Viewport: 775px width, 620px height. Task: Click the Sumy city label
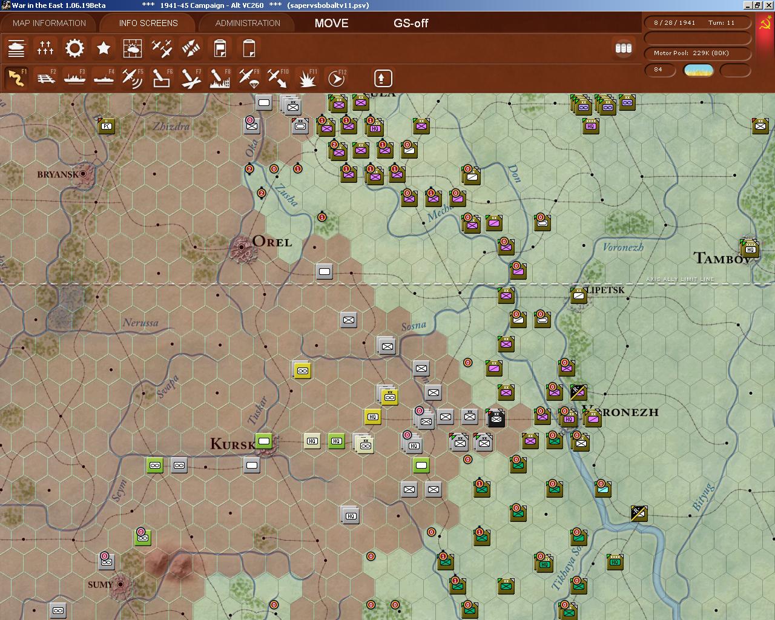101,585
